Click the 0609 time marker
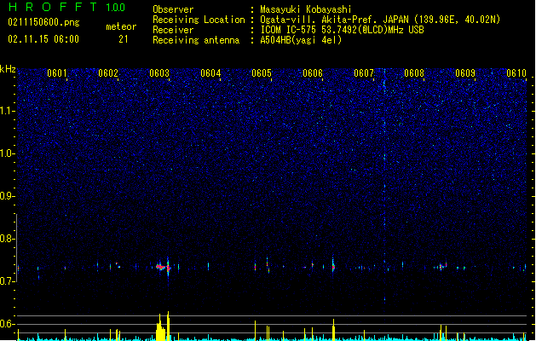Screen dimensions: 536x341 pos(465,73)
